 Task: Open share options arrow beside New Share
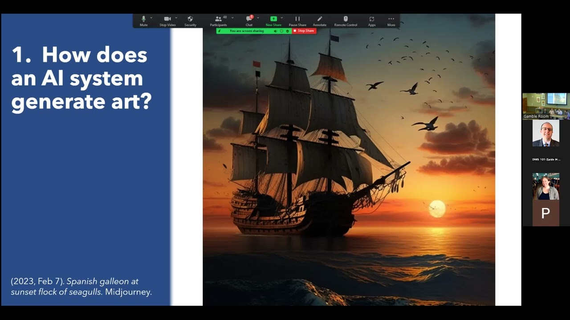(282, 18)
